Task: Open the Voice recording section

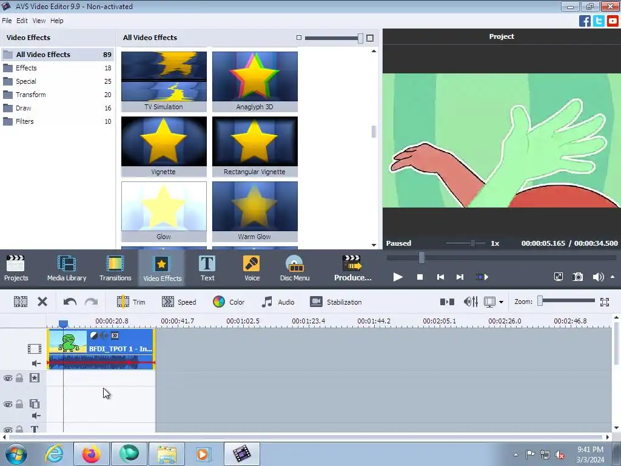Action: [252, 268]
